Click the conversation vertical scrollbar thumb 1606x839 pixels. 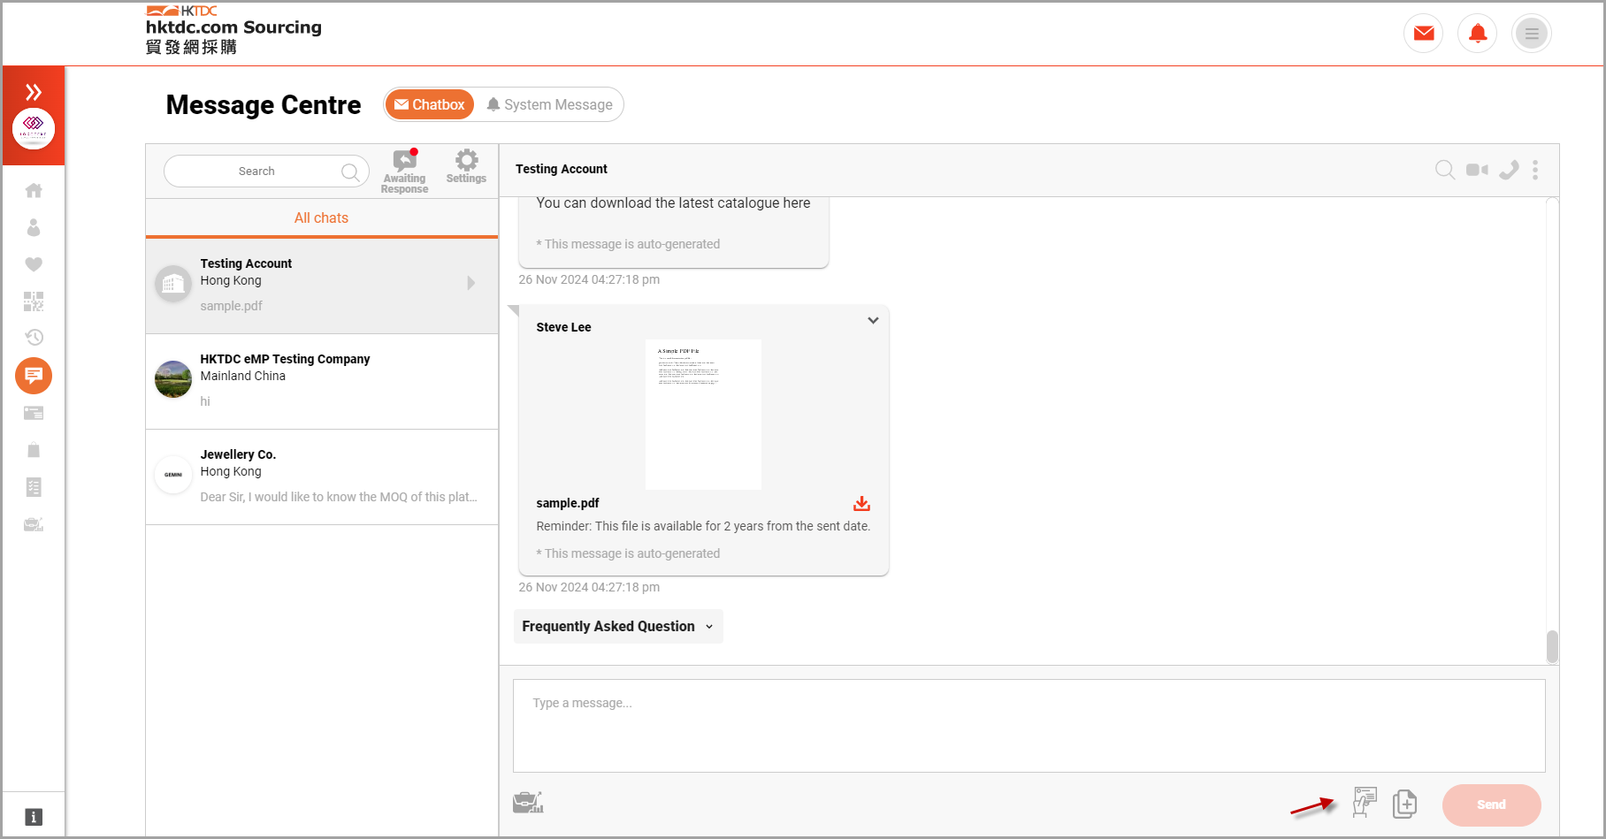click(1552, 646)
